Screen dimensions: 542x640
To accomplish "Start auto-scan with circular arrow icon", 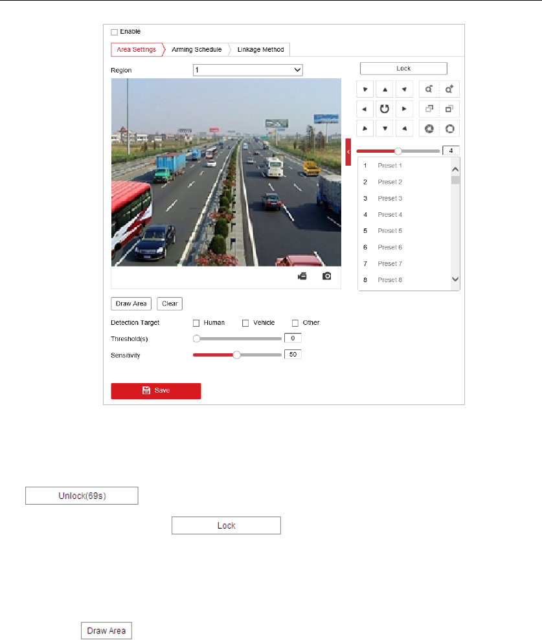I will click(x=385, y=109).
